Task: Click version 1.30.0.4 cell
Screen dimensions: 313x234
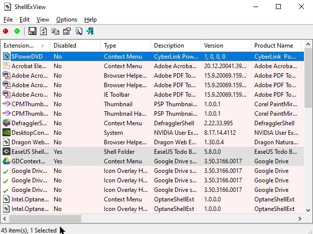Action: [x=214, y=142]
